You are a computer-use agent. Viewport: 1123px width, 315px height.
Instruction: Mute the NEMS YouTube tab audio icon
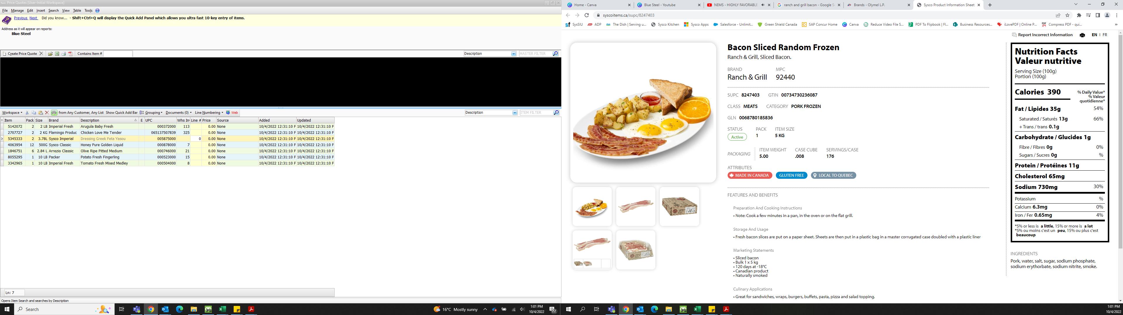(763, 5)
